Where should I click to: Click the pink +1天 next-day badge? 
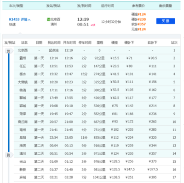coord(93,25)
